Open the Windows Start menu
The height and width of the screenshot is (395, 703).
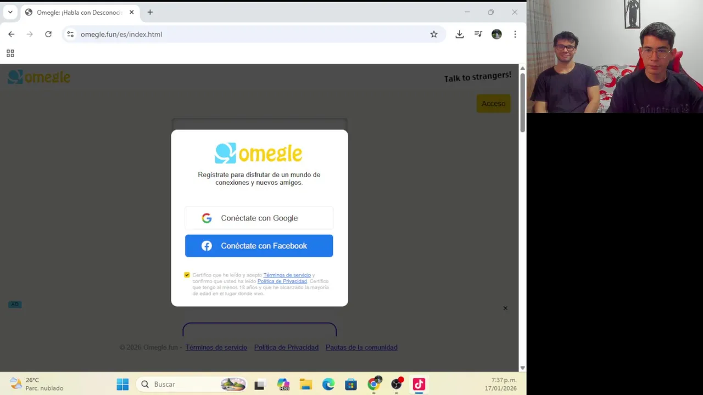point(122,384)
